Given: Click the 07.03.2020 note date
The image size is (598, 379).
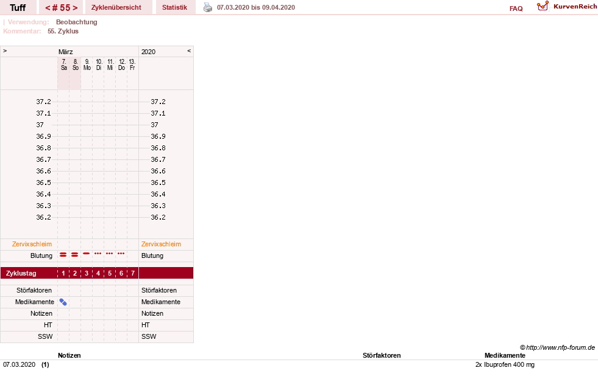Looking at the screenshot, I should [x=19, y=364].
